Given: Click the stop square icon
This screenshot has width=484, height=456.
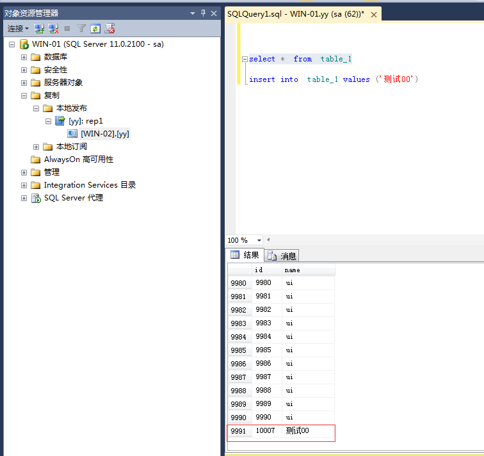Looking at the screenshot, I should point(67,29).
